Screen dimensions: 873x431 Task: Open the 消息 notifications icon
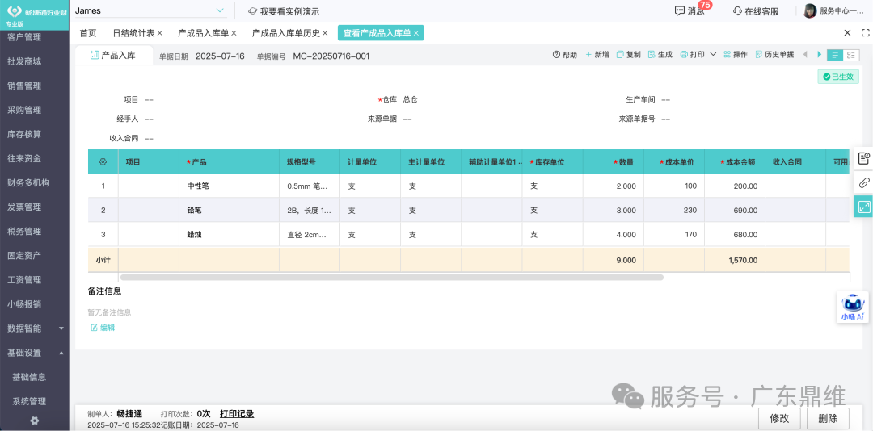pos(690,10)
